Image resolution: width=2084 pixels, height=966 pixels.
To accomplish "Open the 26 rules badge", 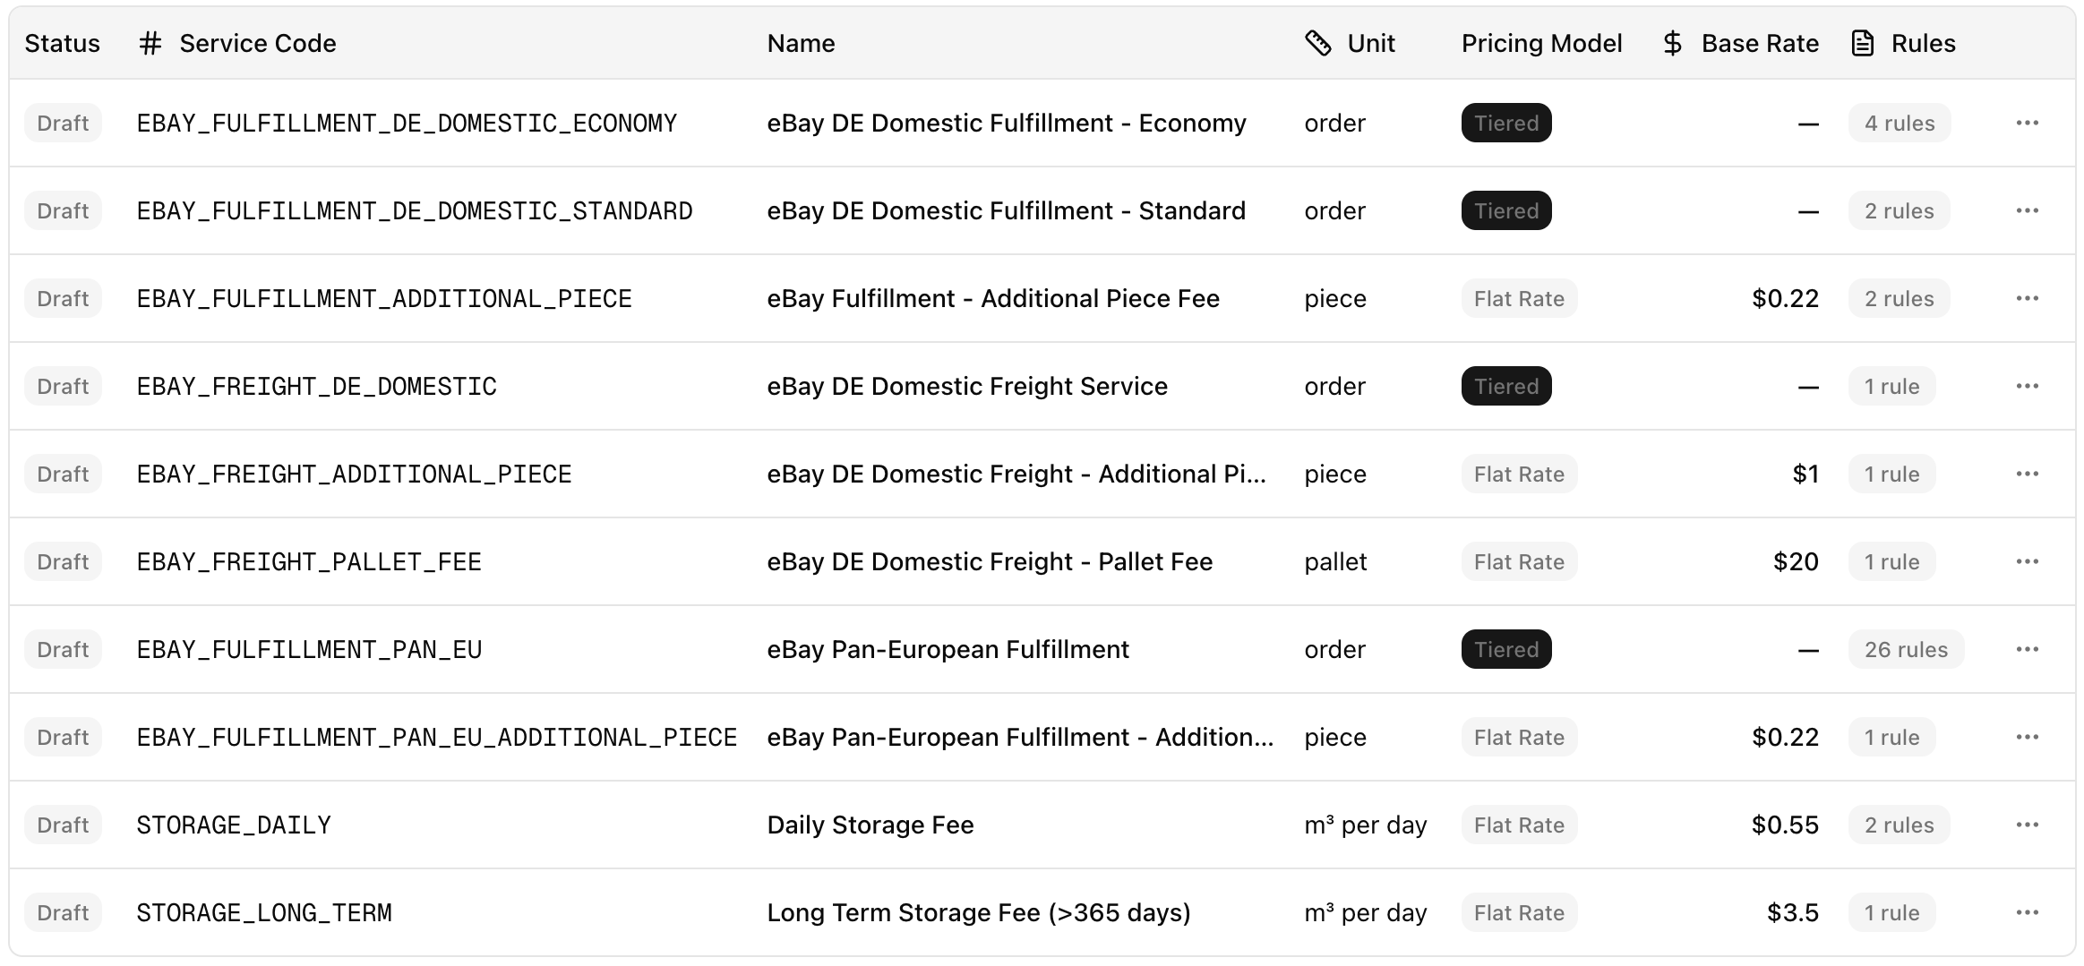I will (x=1906, y=649).
